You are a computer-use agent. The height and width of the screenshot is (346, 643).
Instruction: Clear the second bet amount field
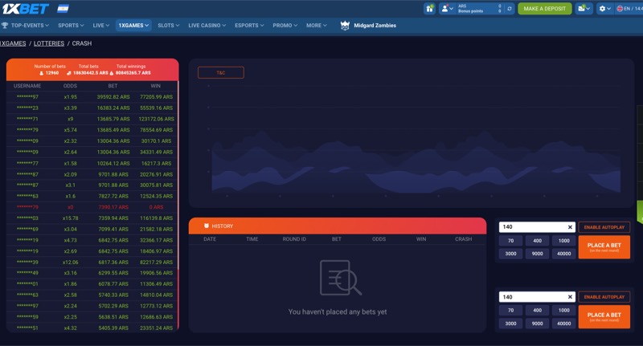570,297
